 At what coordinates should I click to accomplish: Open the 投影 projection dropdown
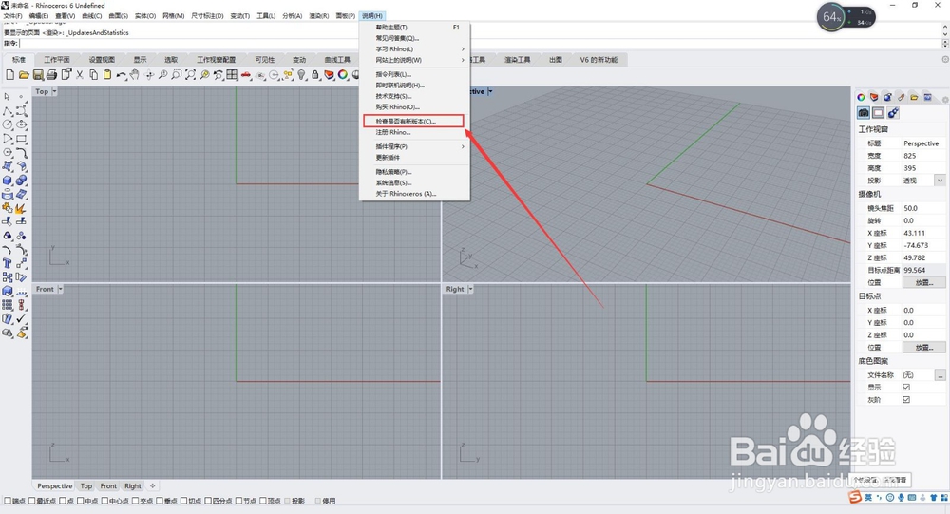point(940,181)
